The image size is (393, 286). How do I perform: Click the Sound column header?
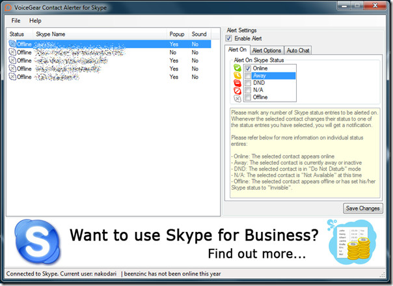[200, 34]
